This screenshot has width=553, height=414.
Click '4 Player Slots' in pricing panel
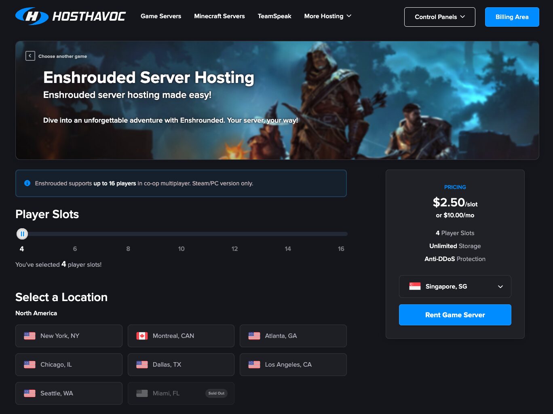455,233
